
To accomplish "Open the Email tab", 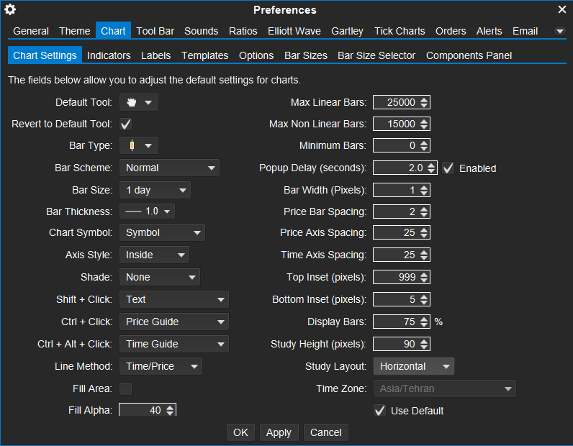I will click(525, 31).
